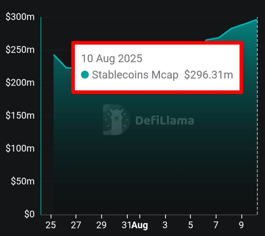Select the $50m y-axis label

23,181
